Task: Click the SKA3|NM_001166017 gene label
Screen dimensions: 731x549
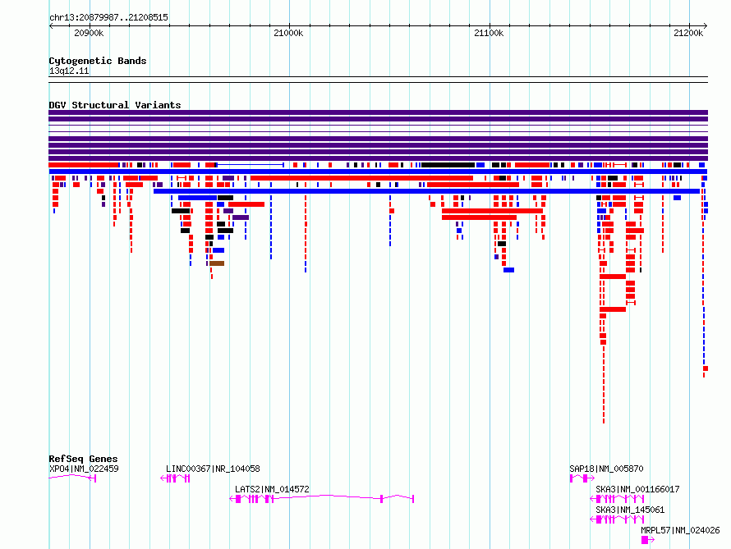Action: click(637, 489)
